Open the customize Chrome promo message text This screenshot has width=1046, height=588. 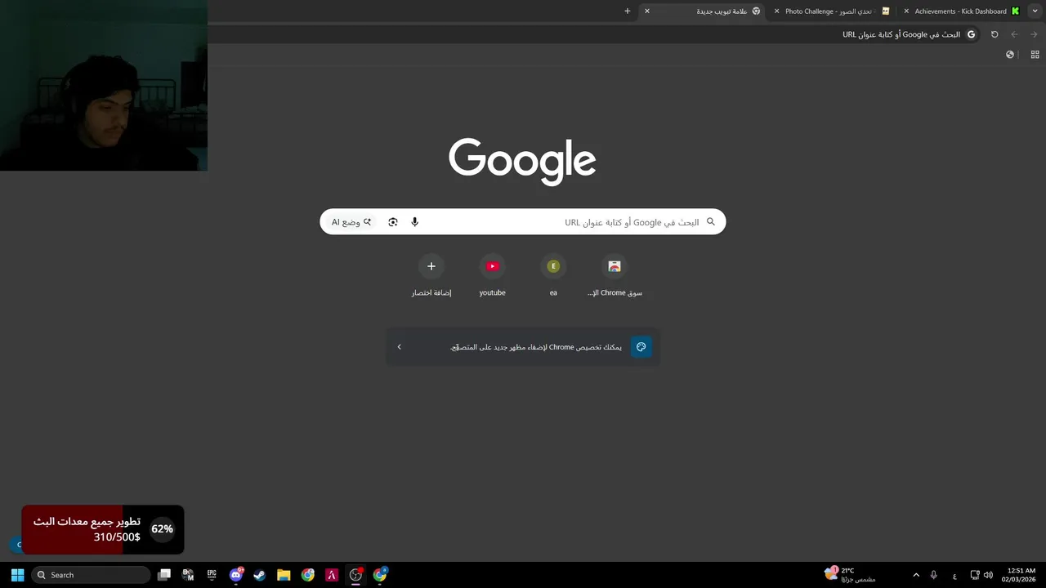(x=535, y=347)
